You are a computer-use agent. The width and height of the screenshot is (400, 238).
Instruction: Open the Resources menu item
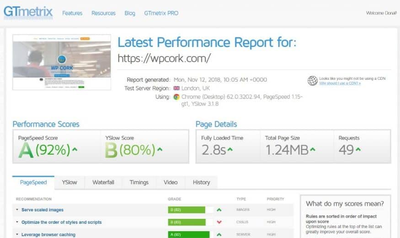103,13
